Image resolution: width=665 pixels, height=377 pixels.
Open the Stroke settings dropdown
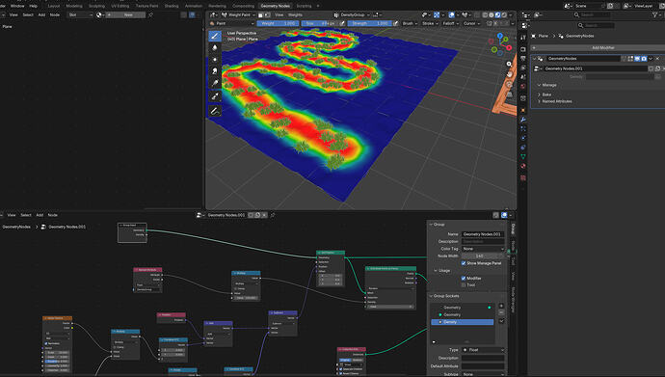click(x=430, y=23)
